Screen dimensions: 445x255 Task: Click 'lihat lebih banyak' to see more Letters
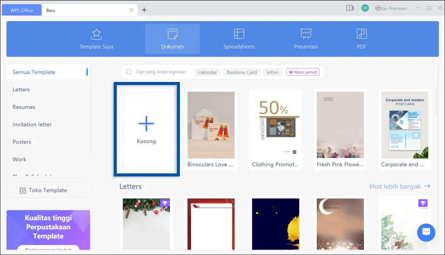(400, 186)
